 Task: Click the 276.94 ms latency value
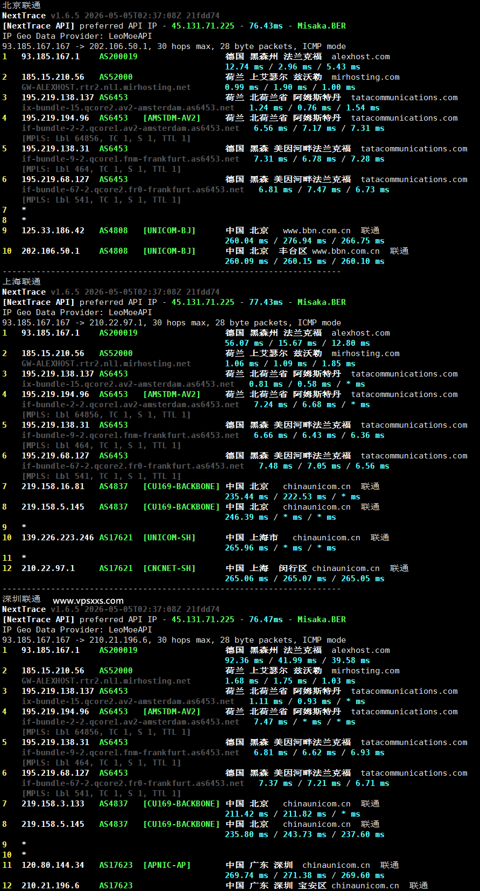click(305, 241)
